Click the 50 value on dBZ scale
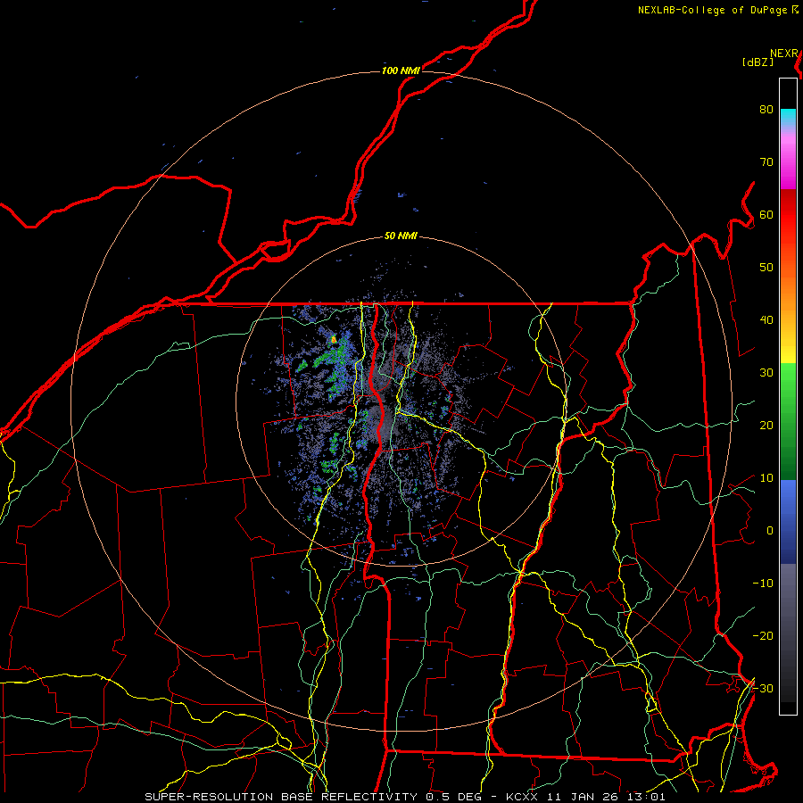 [x=766, y=268]
